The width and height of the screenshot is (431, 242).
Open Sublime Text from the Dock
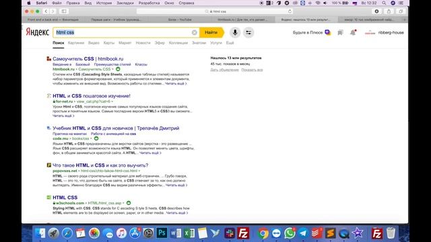click(330, 233)
